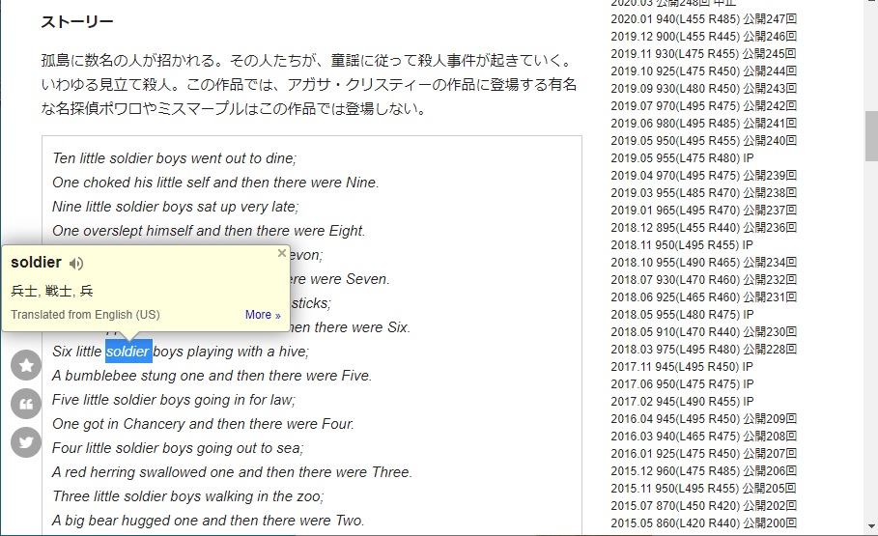Click the line One overslept himself
The width and height of the screenshot is (878, 536).
point(209,231)
